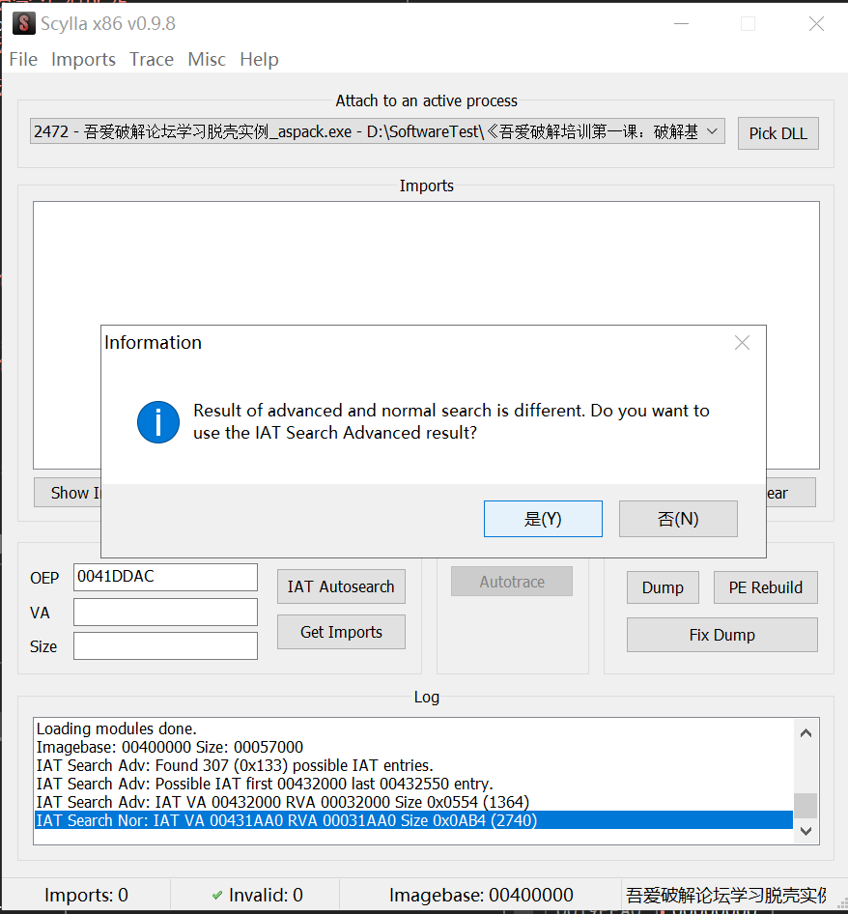Open the Help menu
The height and width of the screenshot is (914, 848).
[259, 59]
